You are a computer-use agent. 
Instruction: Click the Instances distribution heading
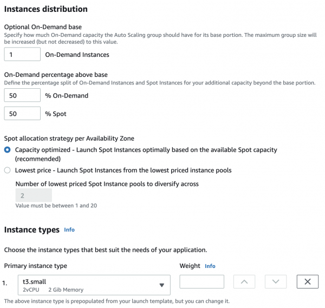(46, 9)
